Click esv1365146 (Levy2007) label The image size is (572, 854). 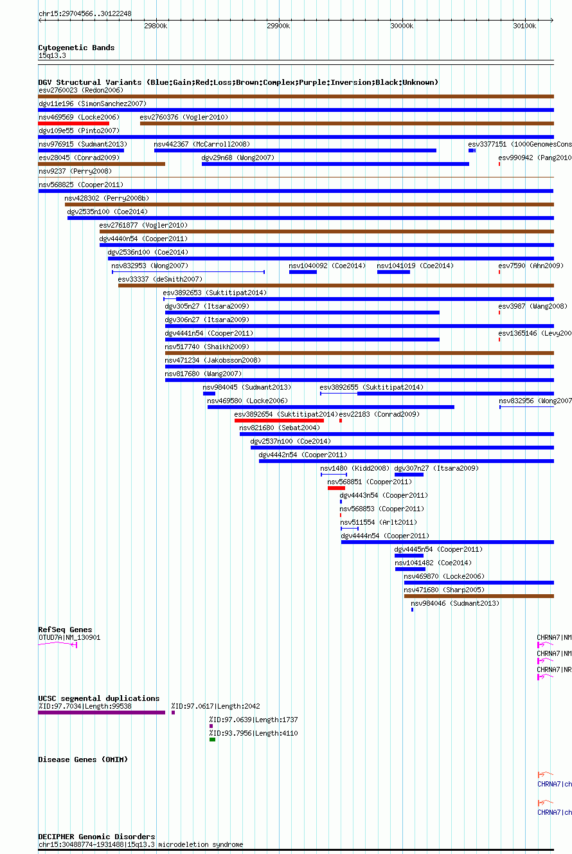[535, 333]
